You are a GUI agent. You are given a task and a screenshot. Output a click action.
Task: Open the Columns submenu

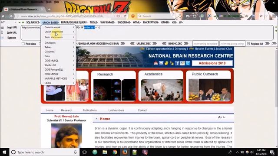pyautogui.click(x=59, y=52)
